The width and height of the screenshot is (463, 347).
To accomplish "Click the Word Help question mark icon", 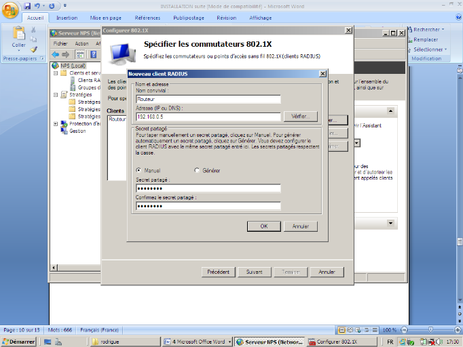I will coord(458,18).
